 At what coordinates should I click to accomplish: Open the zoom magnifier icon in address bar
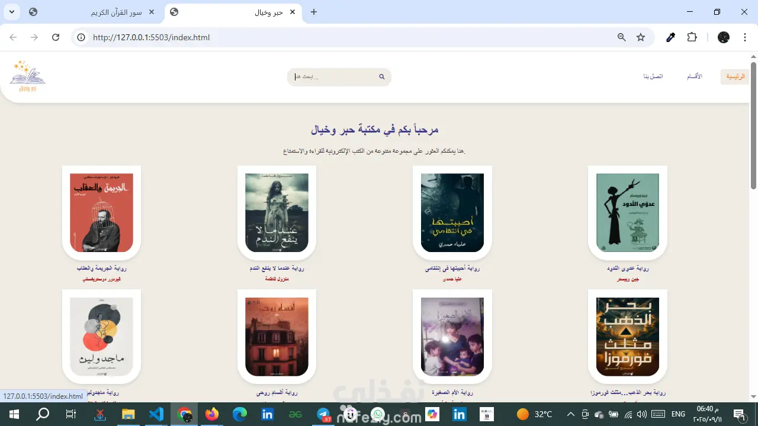(622, 37)
